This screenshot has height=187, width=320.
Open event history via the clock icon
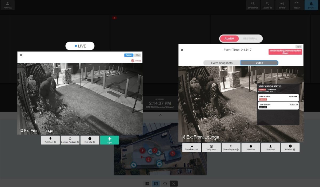(165, 184)
